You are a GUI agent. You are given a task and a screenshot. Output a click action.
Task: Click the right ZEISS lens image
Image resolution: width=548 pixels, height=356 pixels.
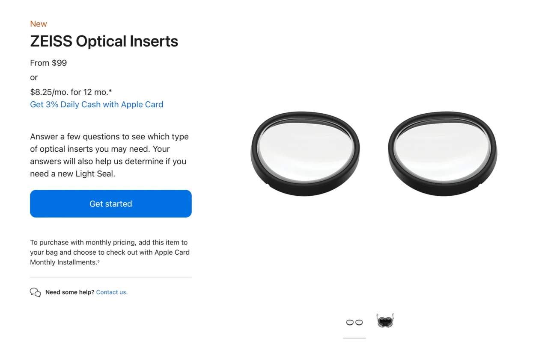[442, 153]
